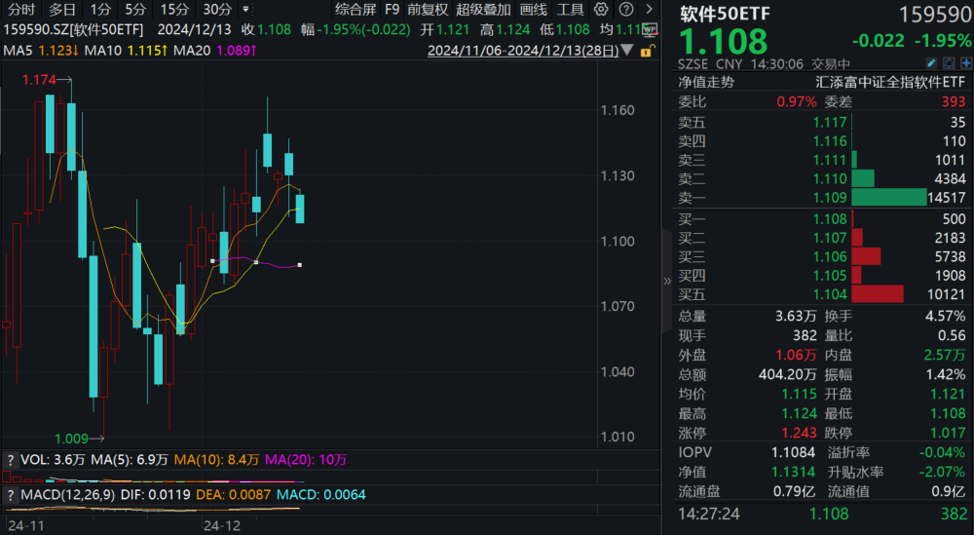
Task: Click the 升贴水率 -2.07% value
Action: [942, 473]
